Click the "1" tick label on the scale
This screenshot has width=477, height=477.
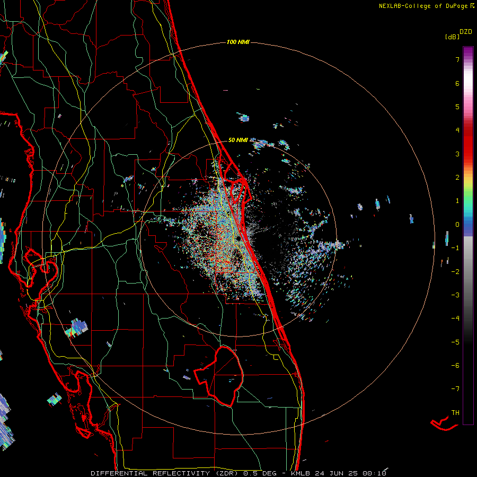pyautogui.click(x=457, y=201)
